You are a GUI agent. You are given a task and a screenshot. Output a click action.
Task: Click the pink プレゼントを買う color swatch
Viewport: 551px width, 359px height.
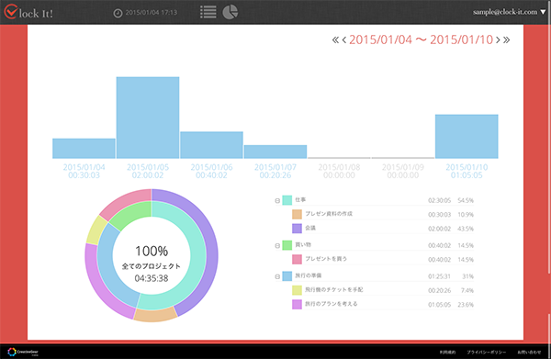tap(297, 259)
